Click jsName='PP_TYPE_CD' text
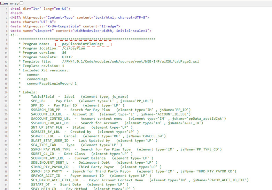This screenshot has height=190, width=272. pos(200,149)
